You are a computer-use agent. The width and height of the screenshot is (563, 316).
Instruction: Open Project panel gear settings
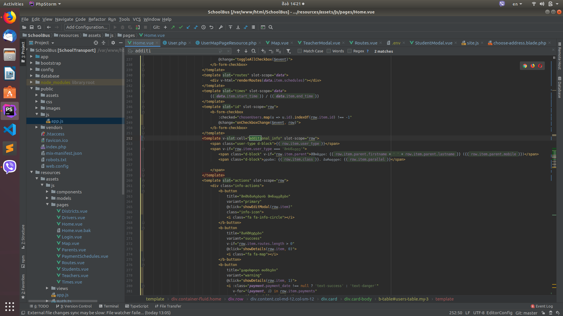pyautogui.click(x=113, y=43)
